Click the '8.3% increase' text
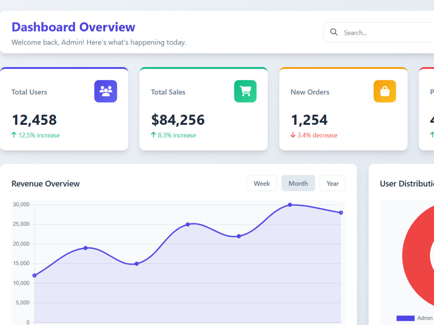Image resolution: width=434 pixels, height=325 pixels. [x=177, y=135]
